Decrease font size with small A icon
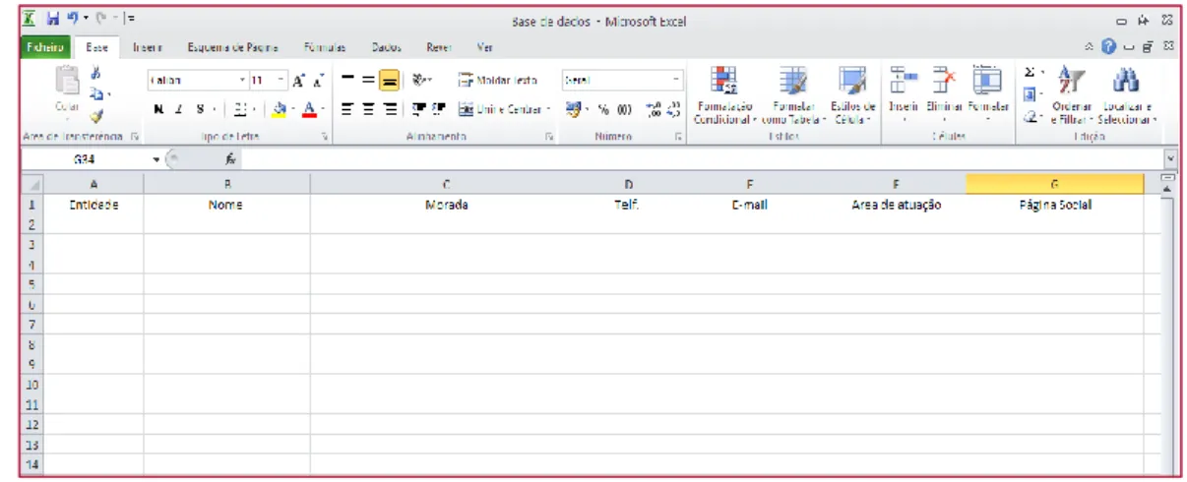This screenshot has height=482, width=1187. tap(318, 81)
